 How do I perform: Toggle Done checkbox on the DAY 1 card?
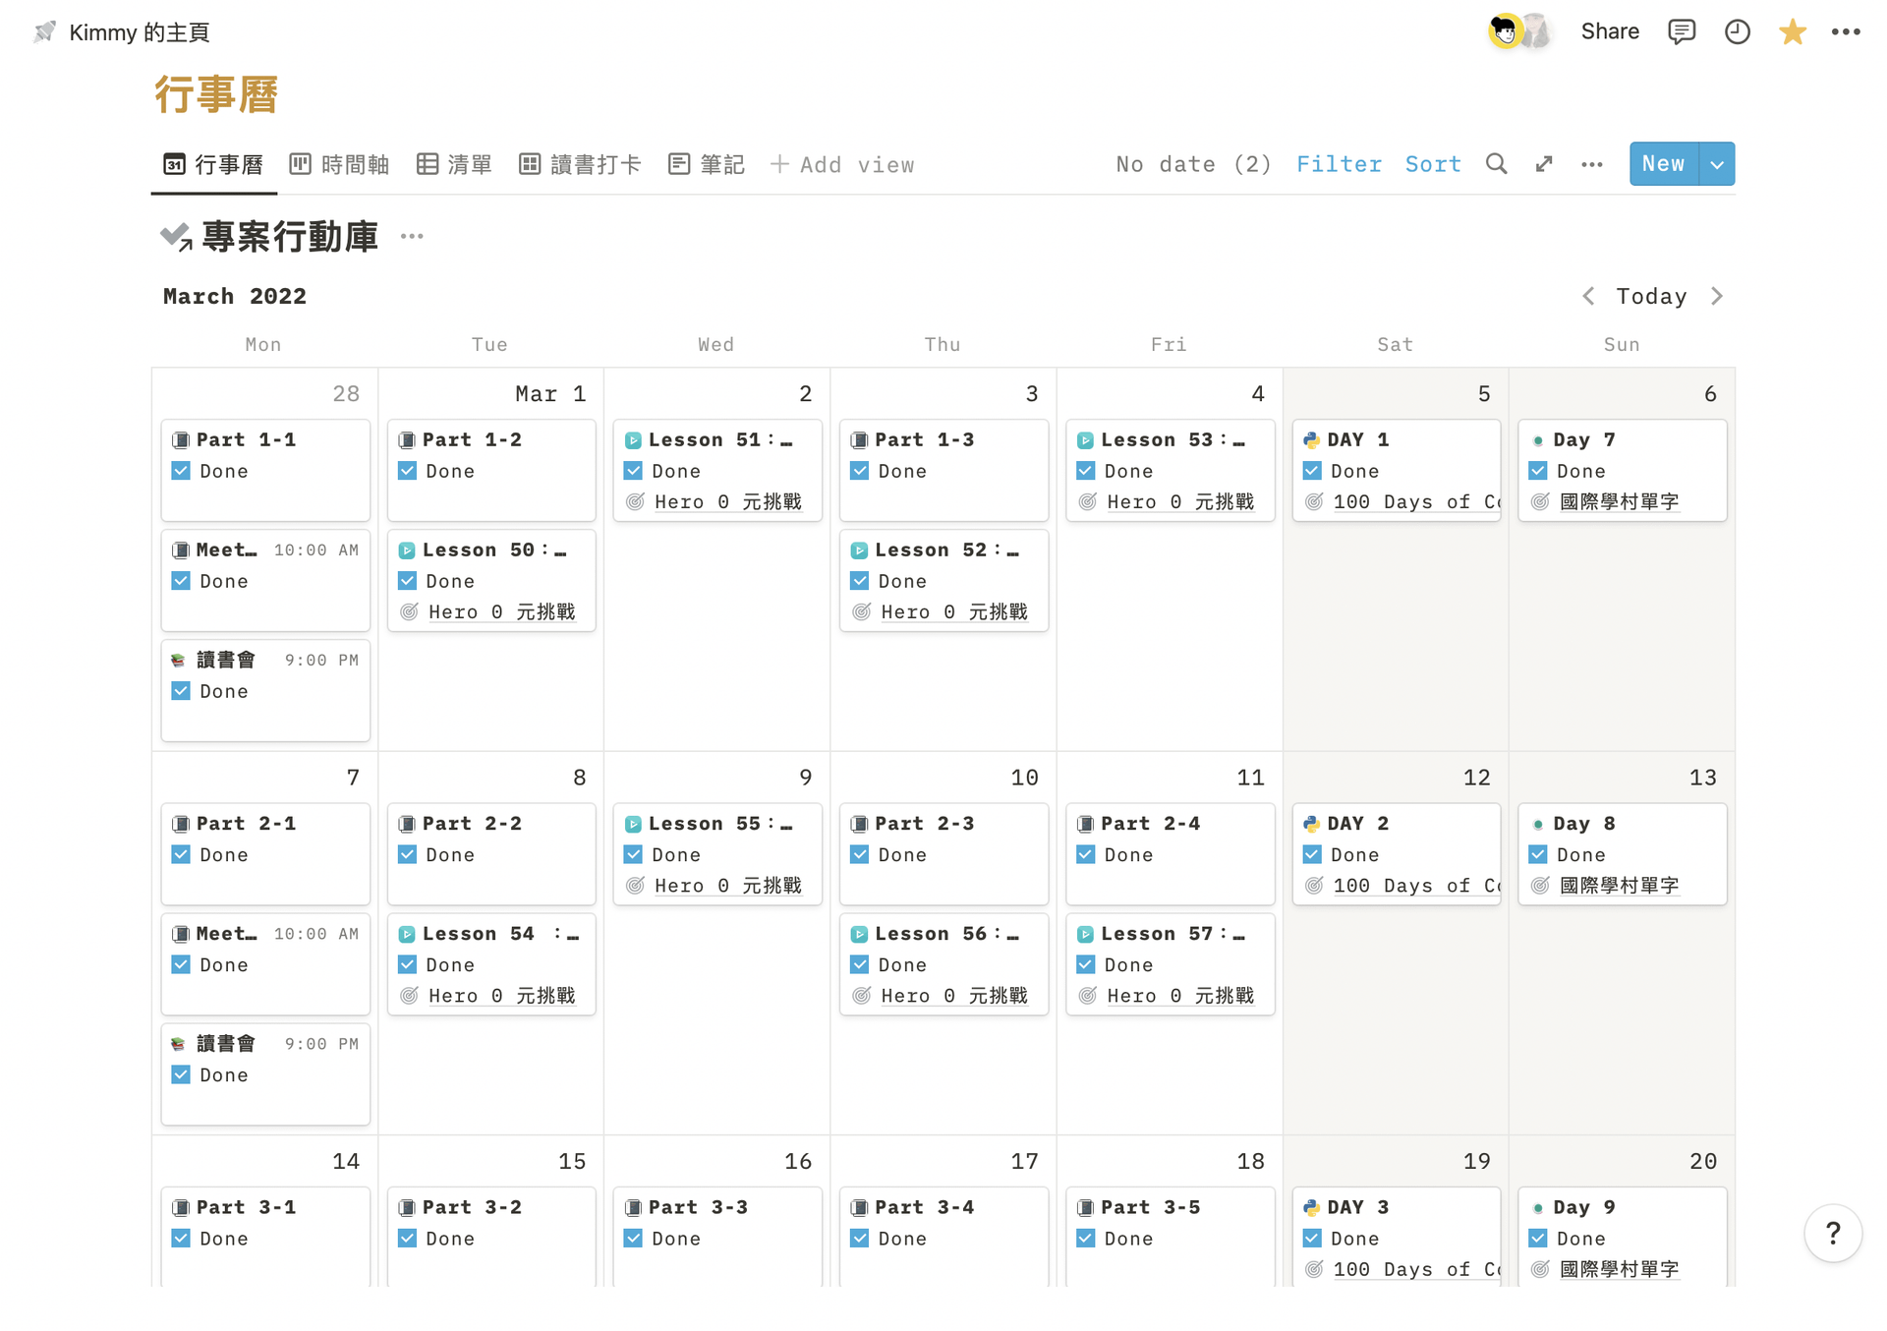tap(1312, 471)
